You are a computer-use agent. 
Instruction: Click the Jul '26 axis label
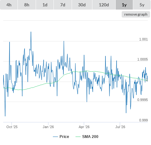pos(120,127)
